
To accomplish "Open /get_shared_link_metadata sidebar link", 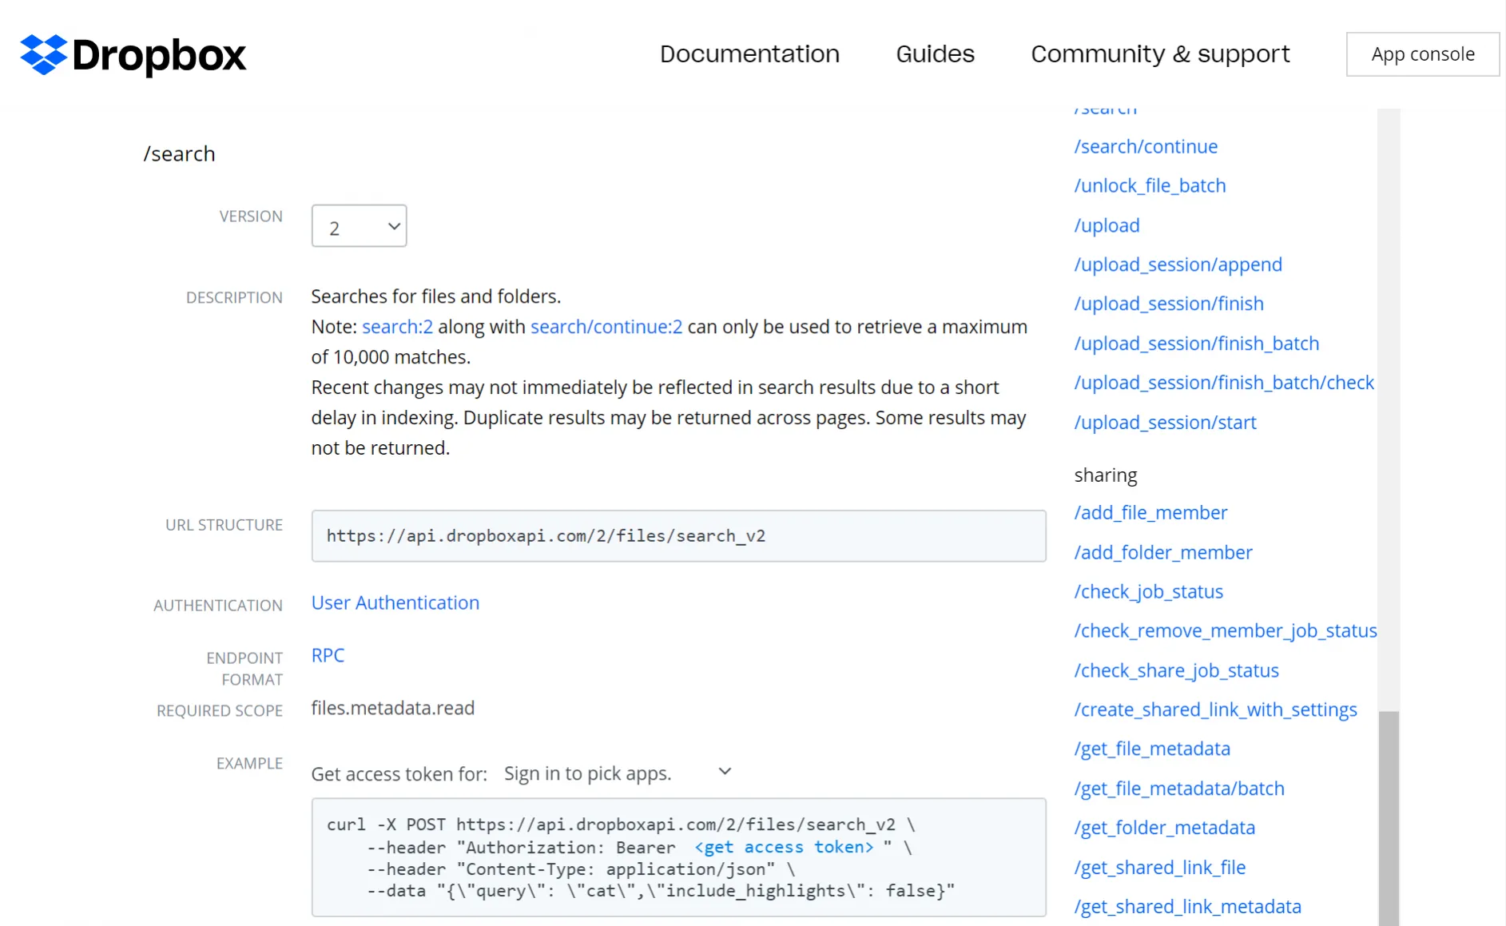I will (1187, 907).
